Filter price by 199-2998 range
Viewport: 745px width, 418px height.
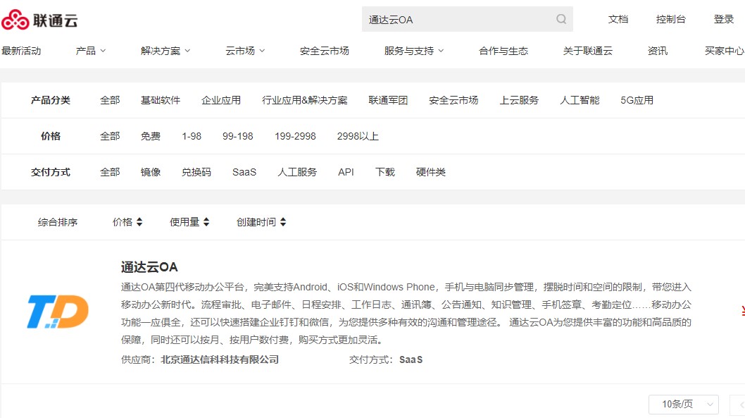[x=295, y=137]
